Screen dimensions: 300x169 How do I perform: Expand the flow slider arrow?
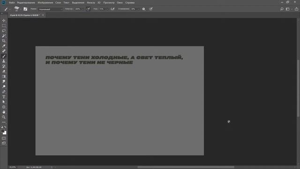click(107, 9)
